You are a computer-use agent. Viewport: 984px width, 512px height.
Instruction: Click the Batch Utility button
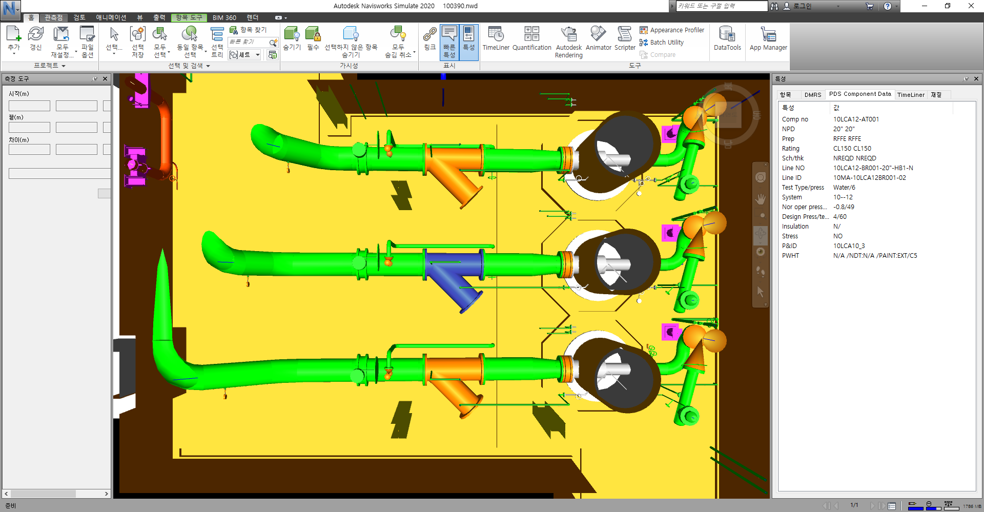[666, 43]
